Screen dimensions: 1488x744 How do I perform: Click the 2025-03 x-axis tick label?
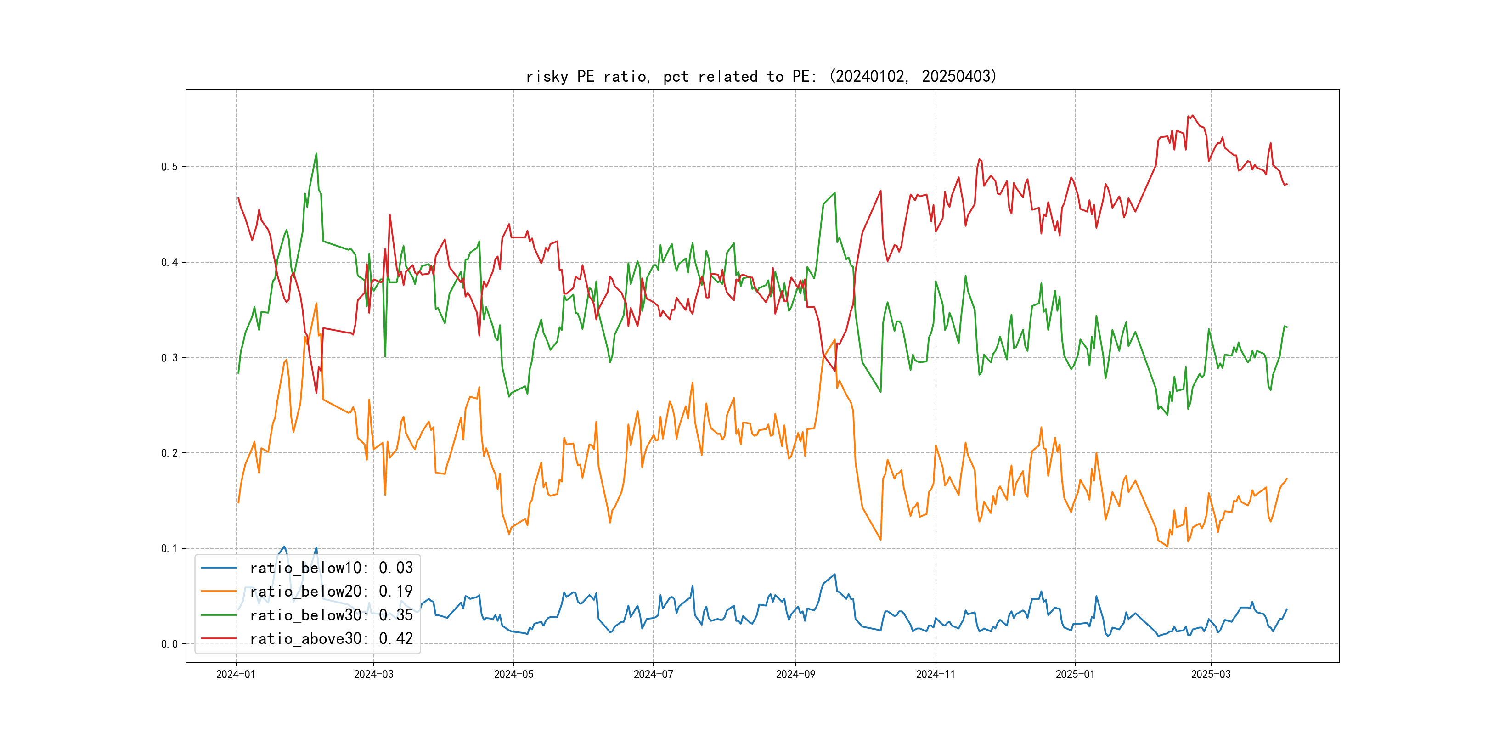pyautogui.click(x=1211, y=674)
